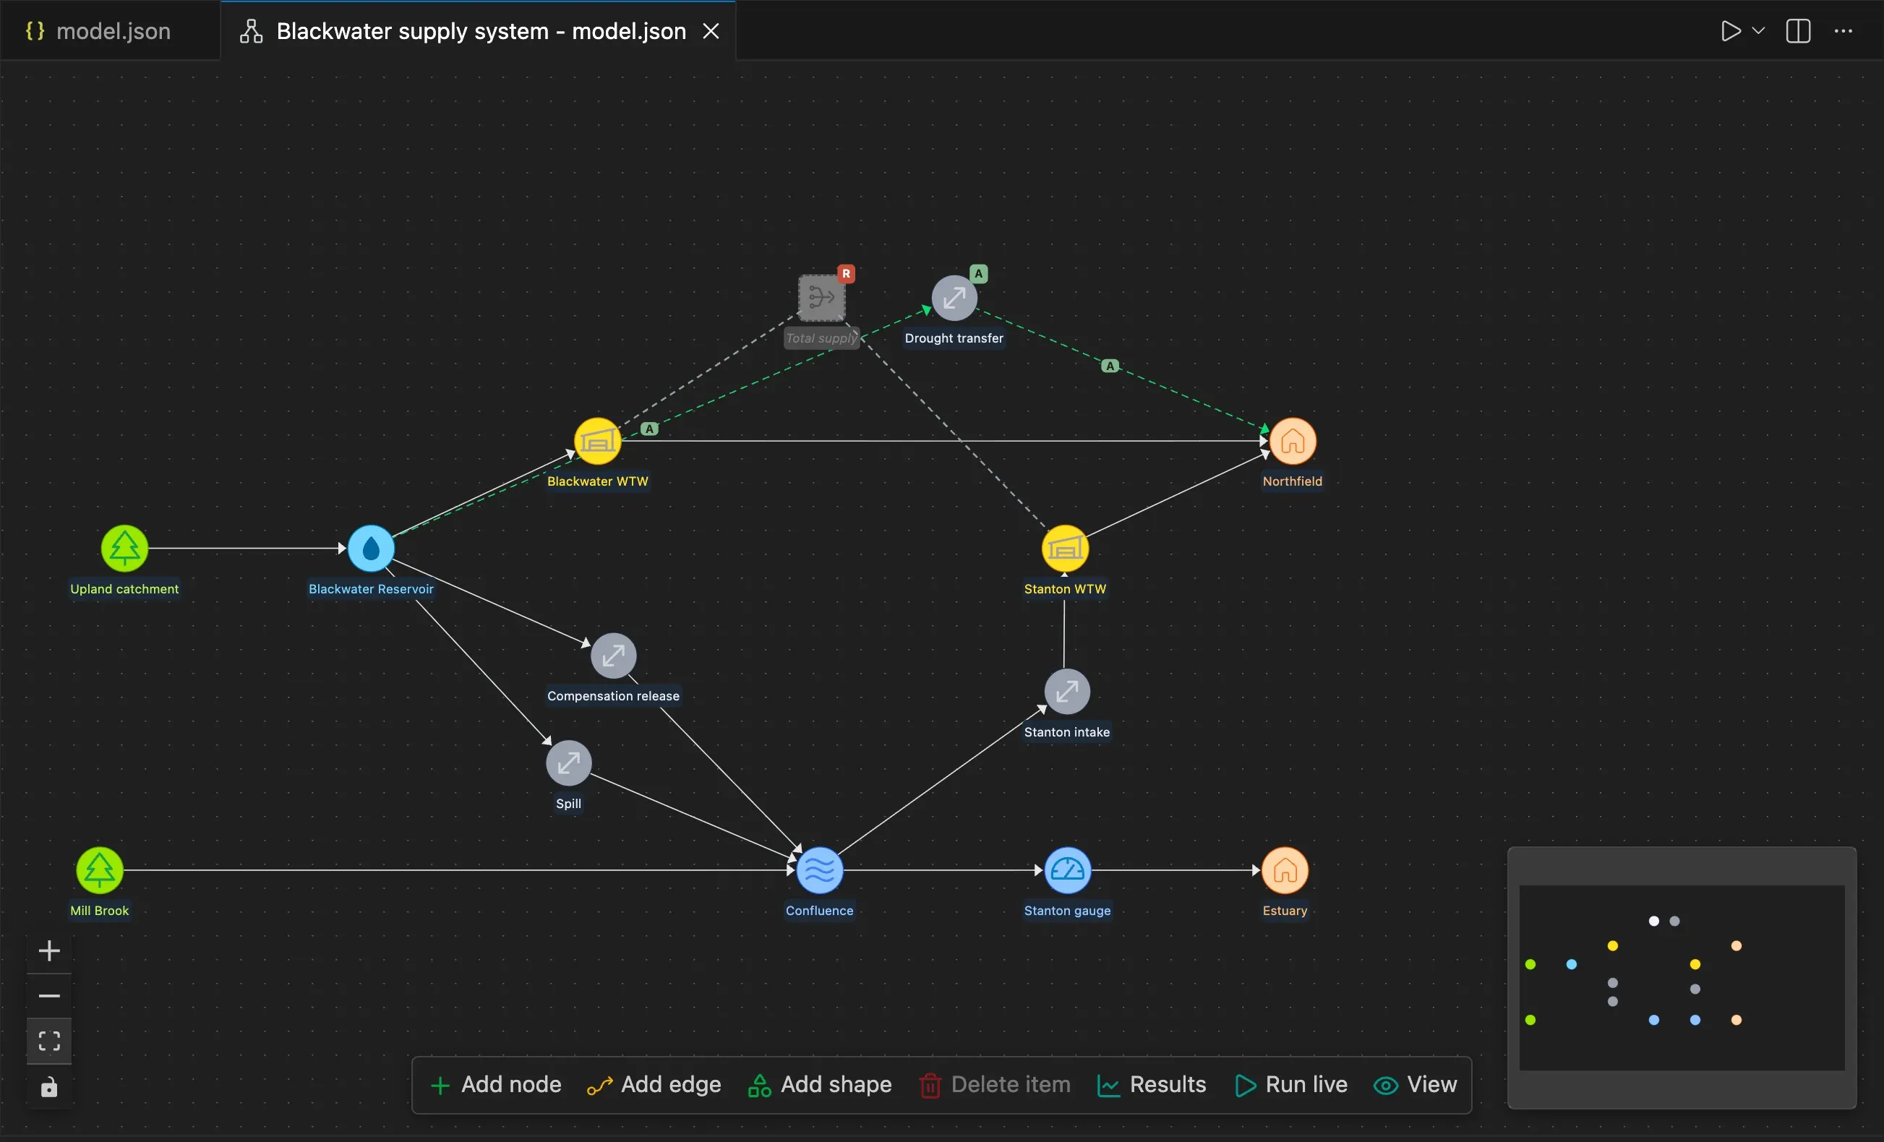Click the A badge on the Northfield dashed edge
The image size is (1884, 1142).
coord(1110,366)
